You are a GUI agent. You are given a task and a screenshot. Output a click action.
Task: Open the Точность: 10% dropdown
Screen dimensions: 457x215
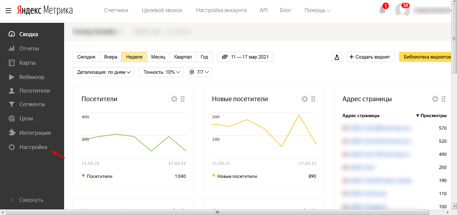pos(161,72)
